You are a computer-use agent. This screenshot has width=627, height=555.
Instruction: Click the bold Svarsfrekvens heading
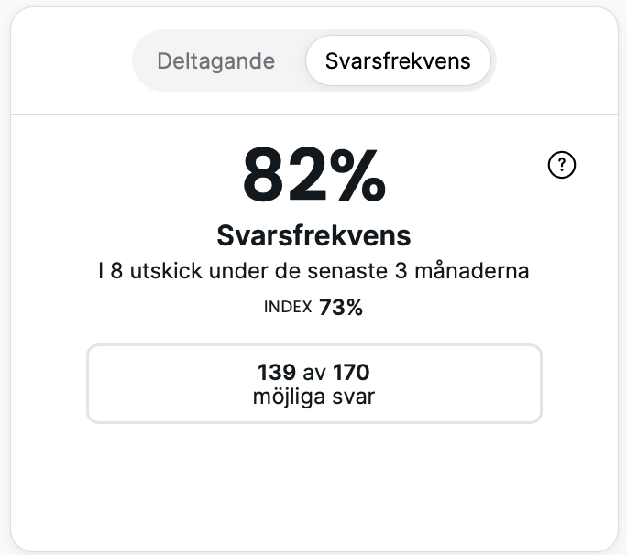(313, 235)
